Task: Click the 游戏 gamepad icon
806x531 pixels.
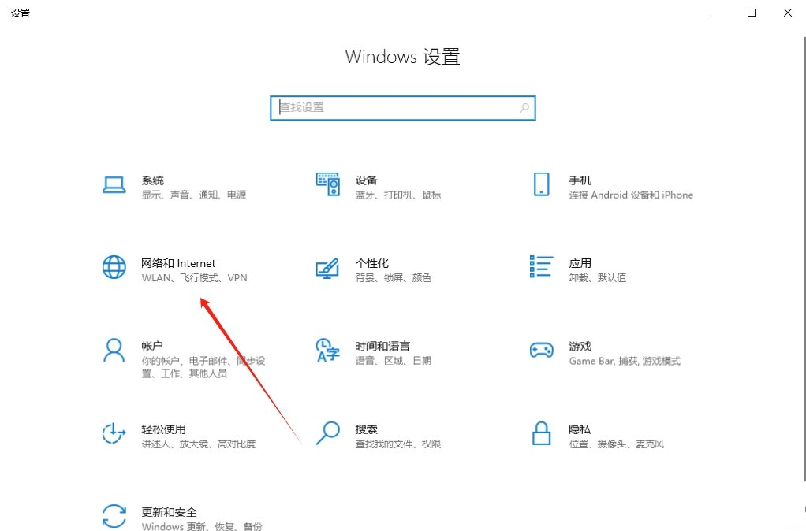Action: click(x=541, y=351)
